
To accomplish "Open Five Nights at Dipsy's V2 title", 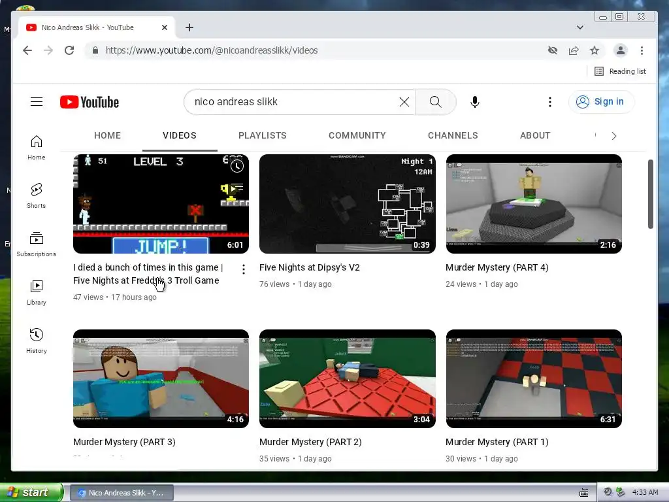I will (309, 267).
